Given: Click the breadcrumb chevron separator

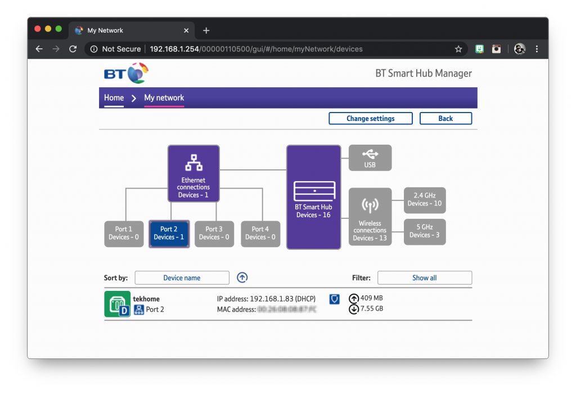Looking at the screenshot, I should point(134,98).
